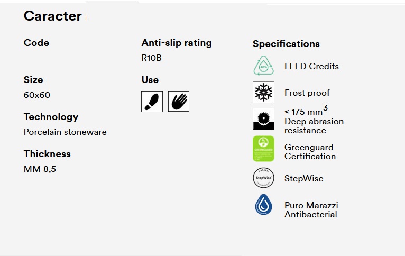Open the StepWise circular logo icon
405x256 pixels.
pos(263,178)
